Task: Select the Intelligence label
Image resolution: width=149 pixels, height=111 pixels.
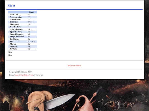Action: coord(15,39)
